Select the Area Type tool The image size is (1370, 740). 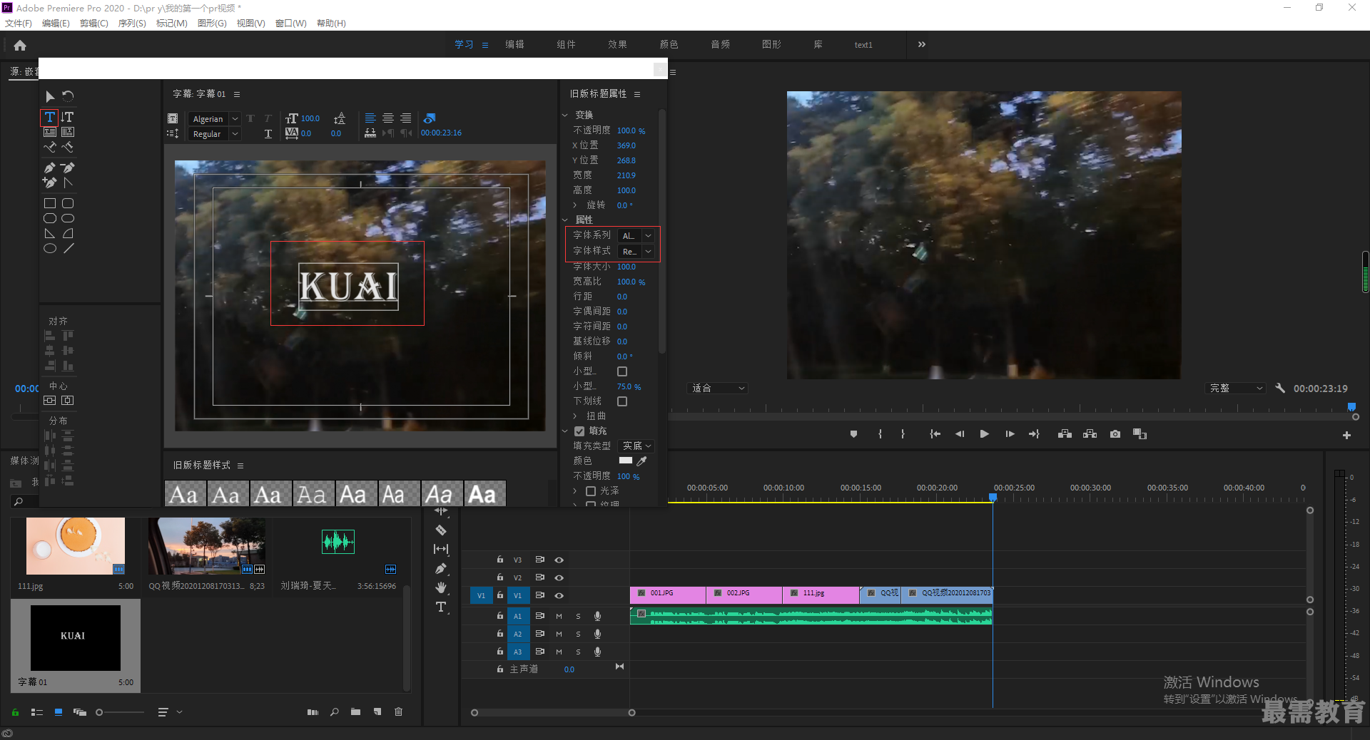click(x=50, y=132)
